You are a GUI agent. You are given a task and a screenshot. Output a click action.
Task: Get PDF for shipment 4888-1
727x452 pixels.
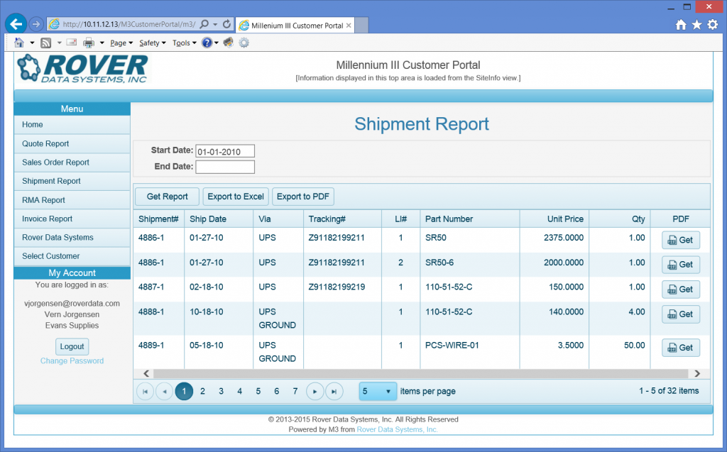pos(681,314)
